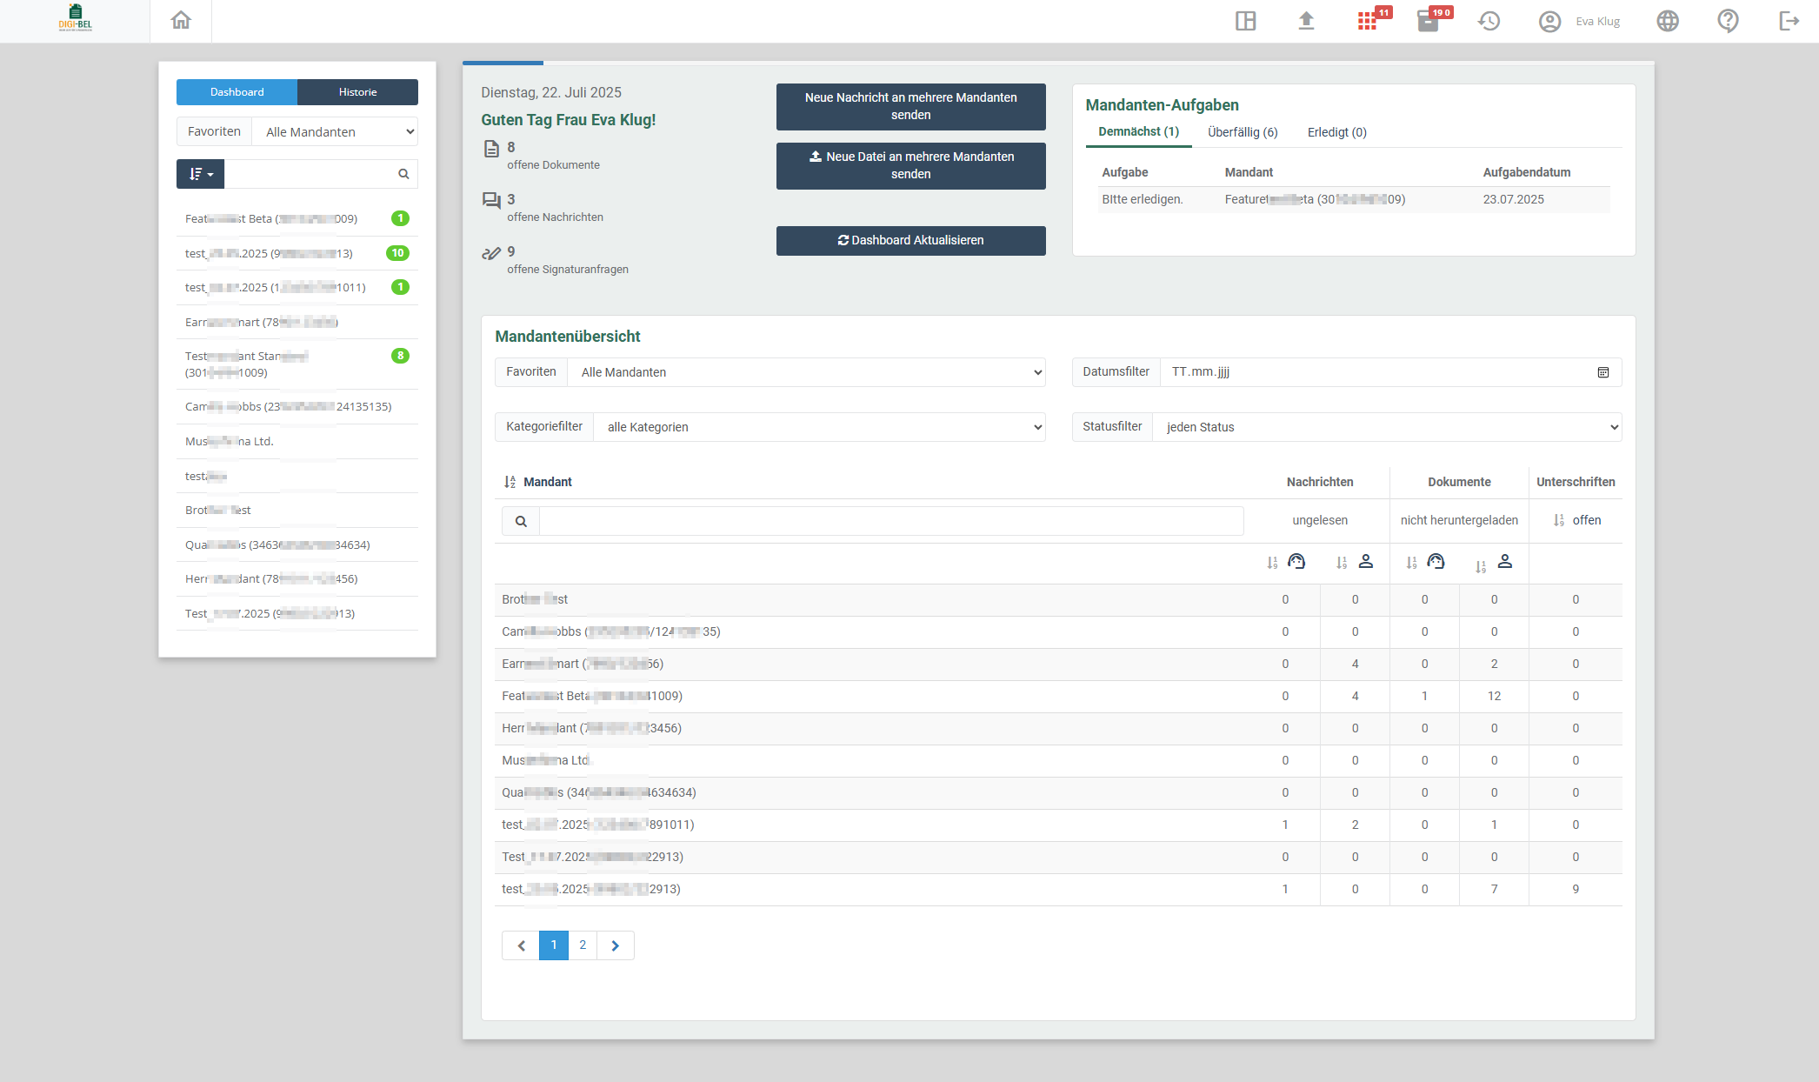Click the home icon in the top bar
Viewport: 1819px width, 1082px height.
(x=181, y=20)
